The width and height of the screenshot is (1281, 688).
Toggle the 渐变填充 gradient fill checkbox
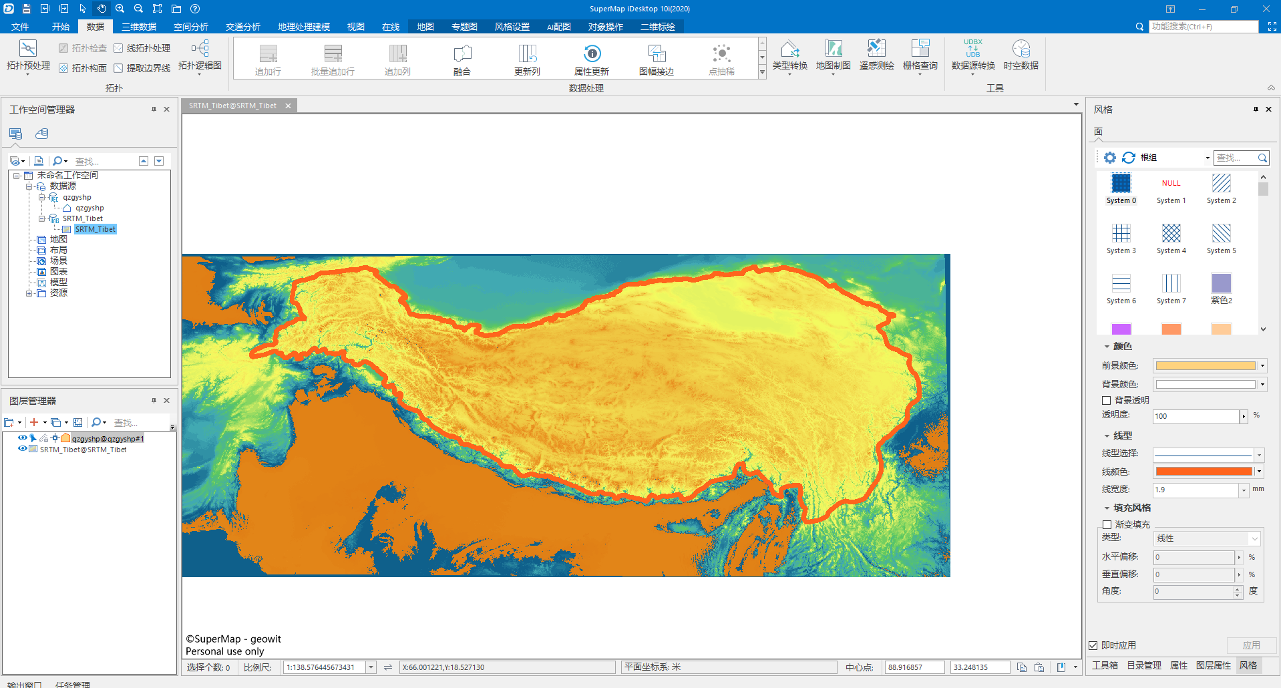click(1107, 525)
